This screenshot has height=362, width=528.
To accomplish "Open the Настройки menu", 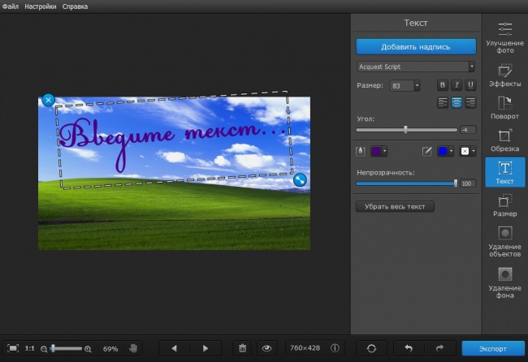I will [x=41, y=6].
